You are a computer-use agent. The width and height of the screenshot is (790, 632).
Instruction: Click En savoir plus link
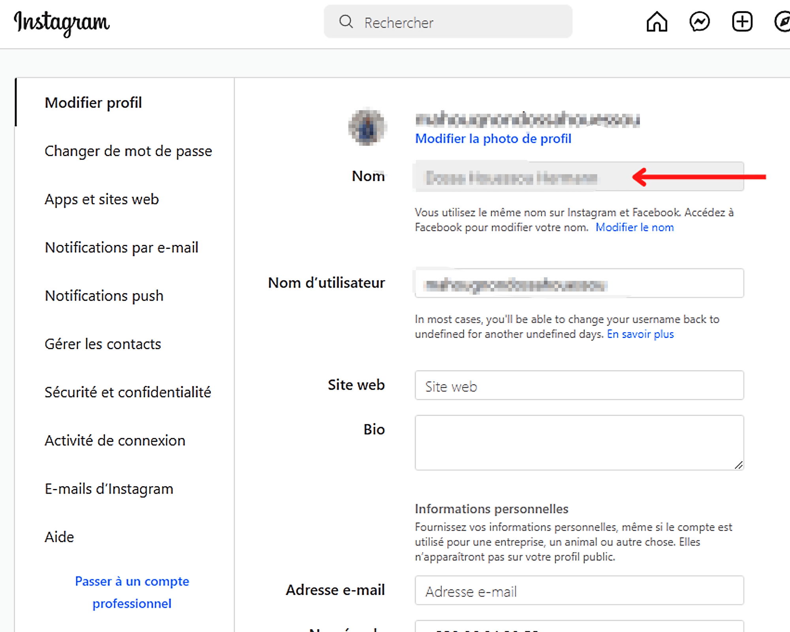[x=640, y=334]
